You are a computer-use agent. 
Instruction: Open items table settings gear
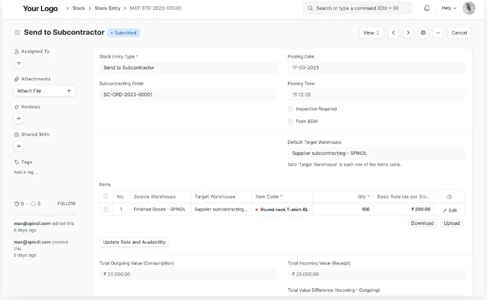coord(450,197)
